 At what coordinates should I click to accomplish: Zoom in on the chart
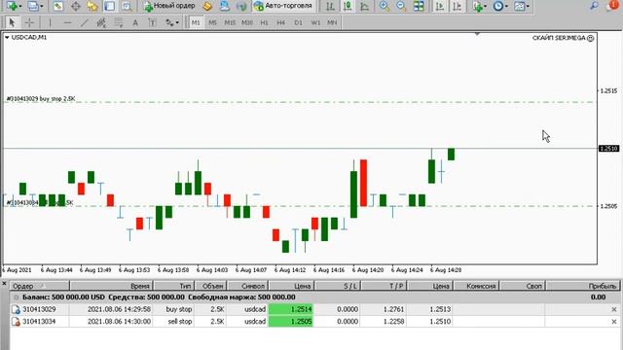pos(385,6)
